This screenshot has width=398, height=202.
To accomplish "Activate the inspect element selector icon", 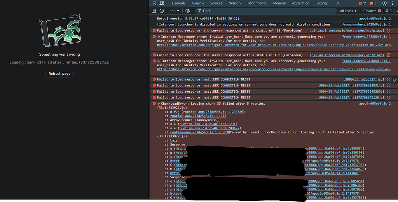I will tap(154, 3).
